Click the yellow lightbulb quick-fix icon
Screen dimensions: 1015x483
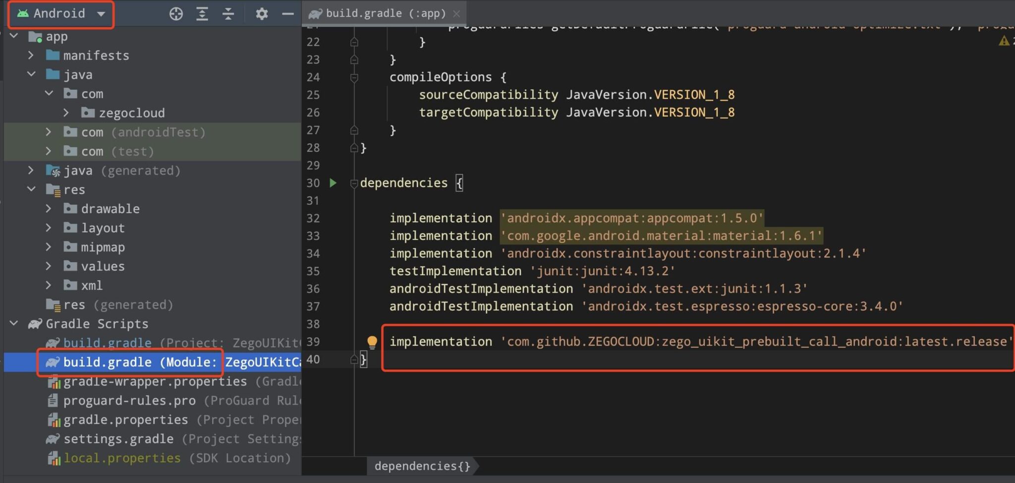372,342
